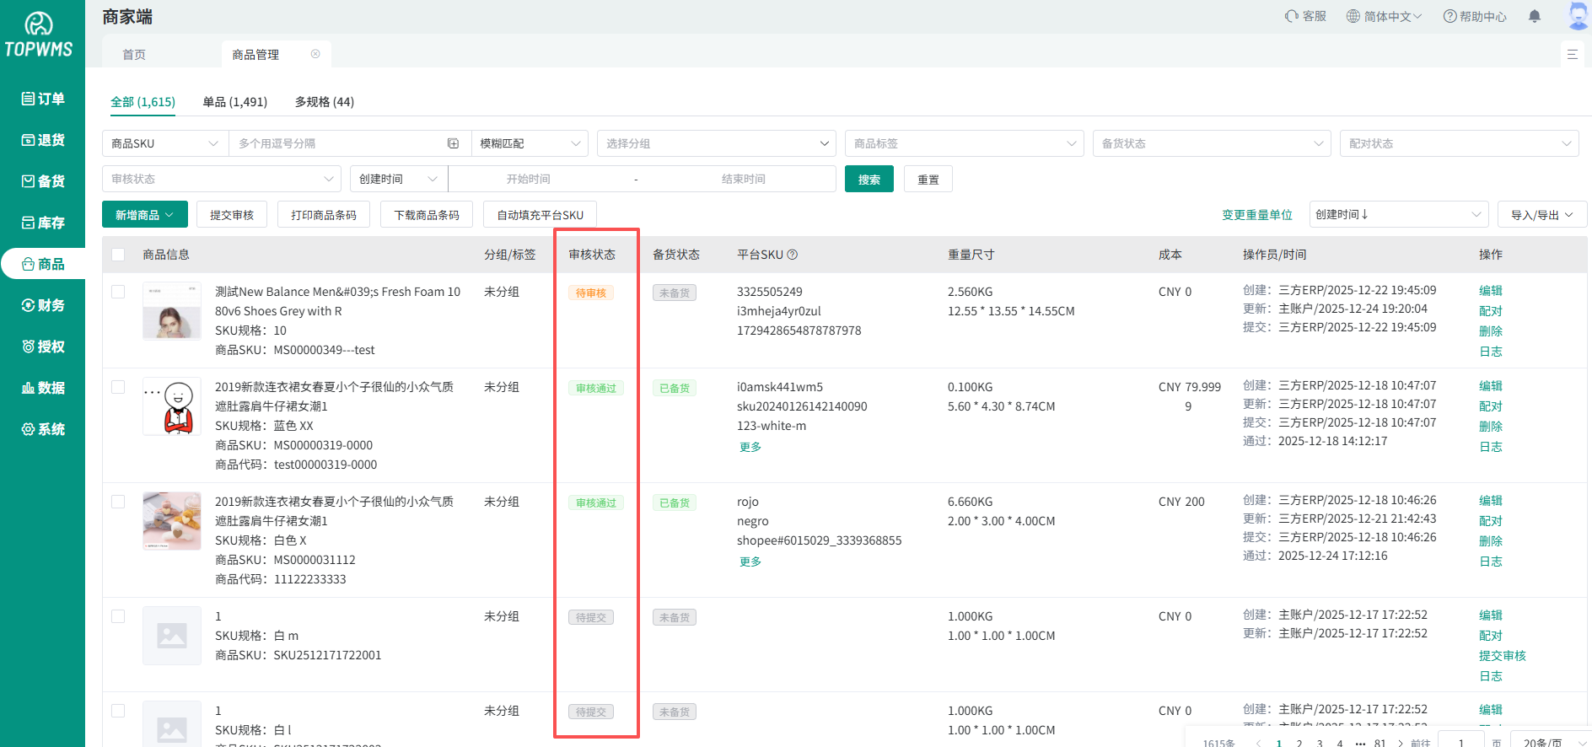
Task: Expand the 导入/导出 dropdown
Action: pyautogui.click(x=1541, y=215)
